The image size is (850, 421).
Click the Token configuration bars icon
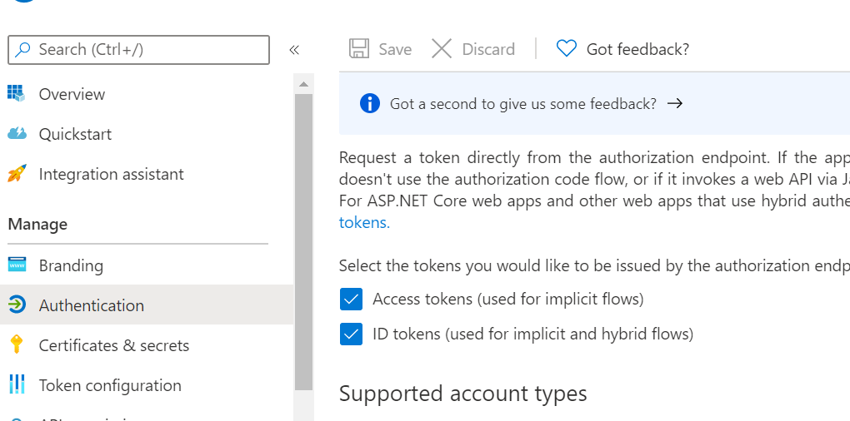point(17,385)
